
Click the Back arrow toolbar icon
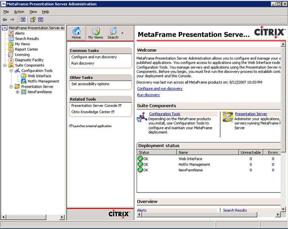tap(5, 19)
